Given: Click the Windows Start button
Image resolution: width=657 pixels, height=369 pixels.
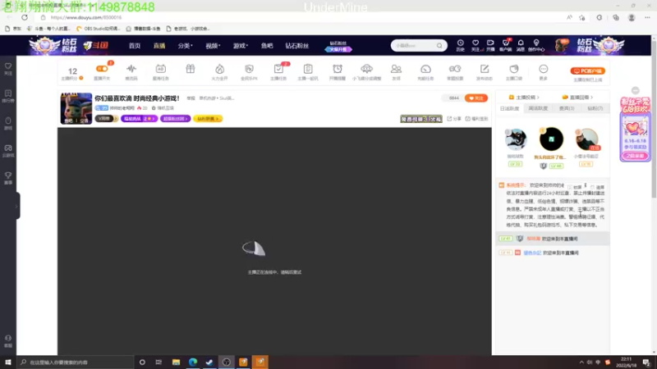Looking at the screenshot, I should tap(8, 362).
